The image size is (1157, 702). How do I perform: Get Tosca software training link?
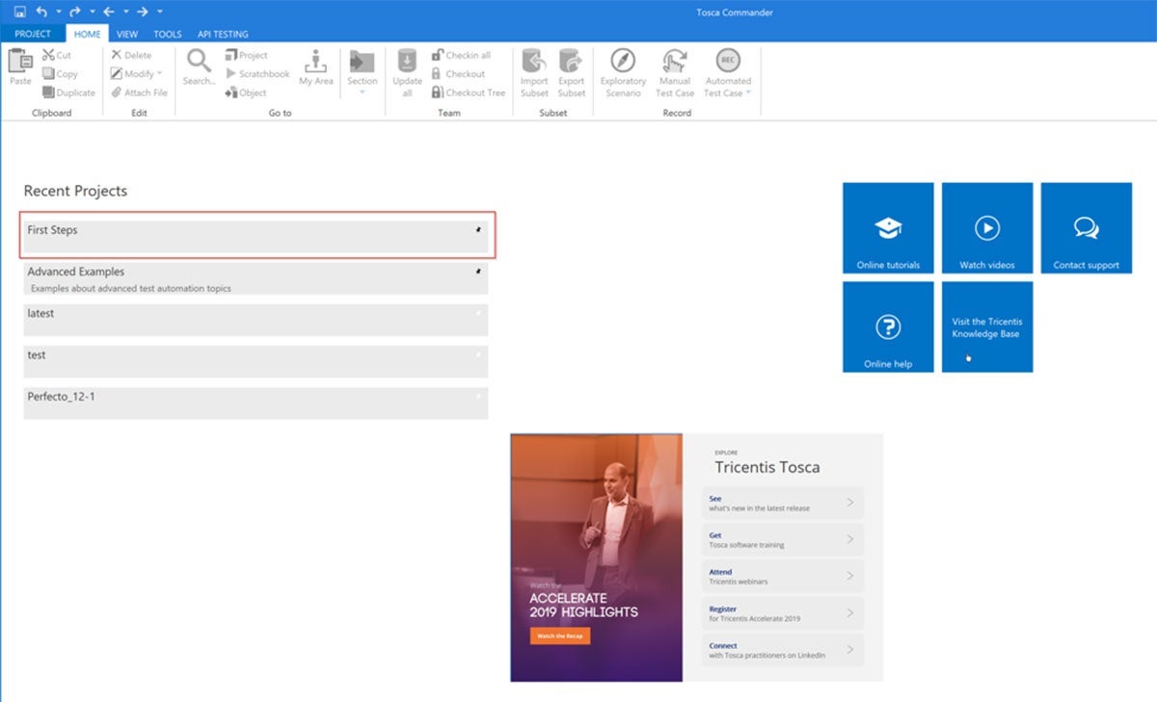pyautogui.click(x=782, y=539)
